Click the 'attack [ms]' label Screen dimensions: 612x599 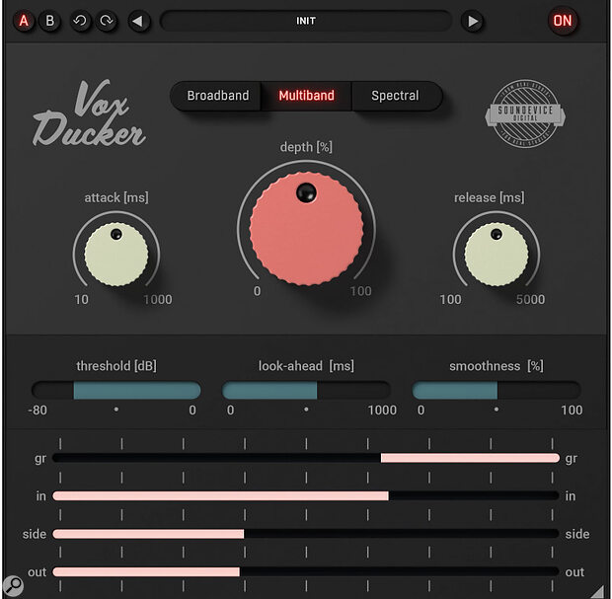pos(116,197)
